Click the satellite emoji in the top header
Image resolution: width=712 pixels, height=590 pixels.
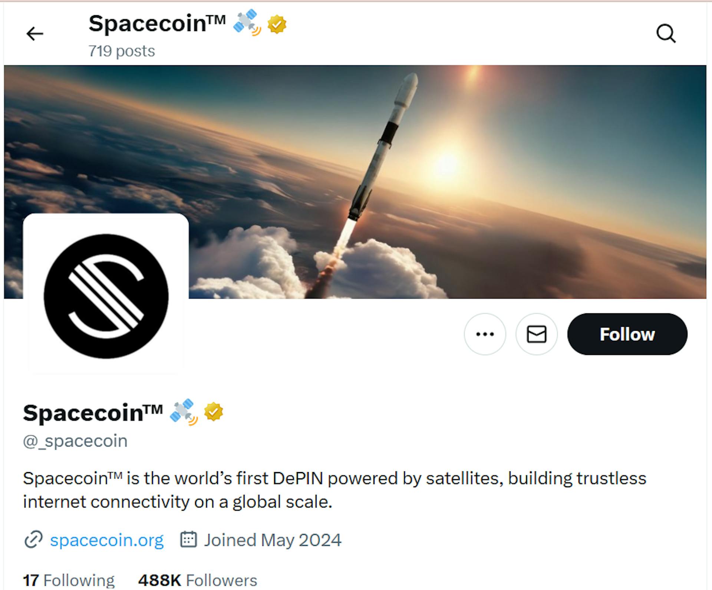coord(247,22)
